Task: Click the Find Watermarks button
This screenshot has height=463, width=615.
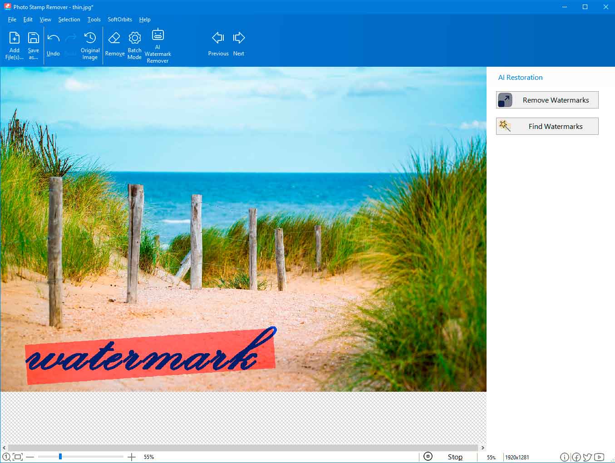Action: [547, 126]
